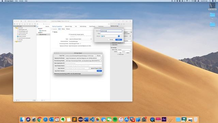The width and height of the screenshot is (218, 123).
Task: Open Spotify from the dock
Action: pyautogui.click(x=115, y=119)
